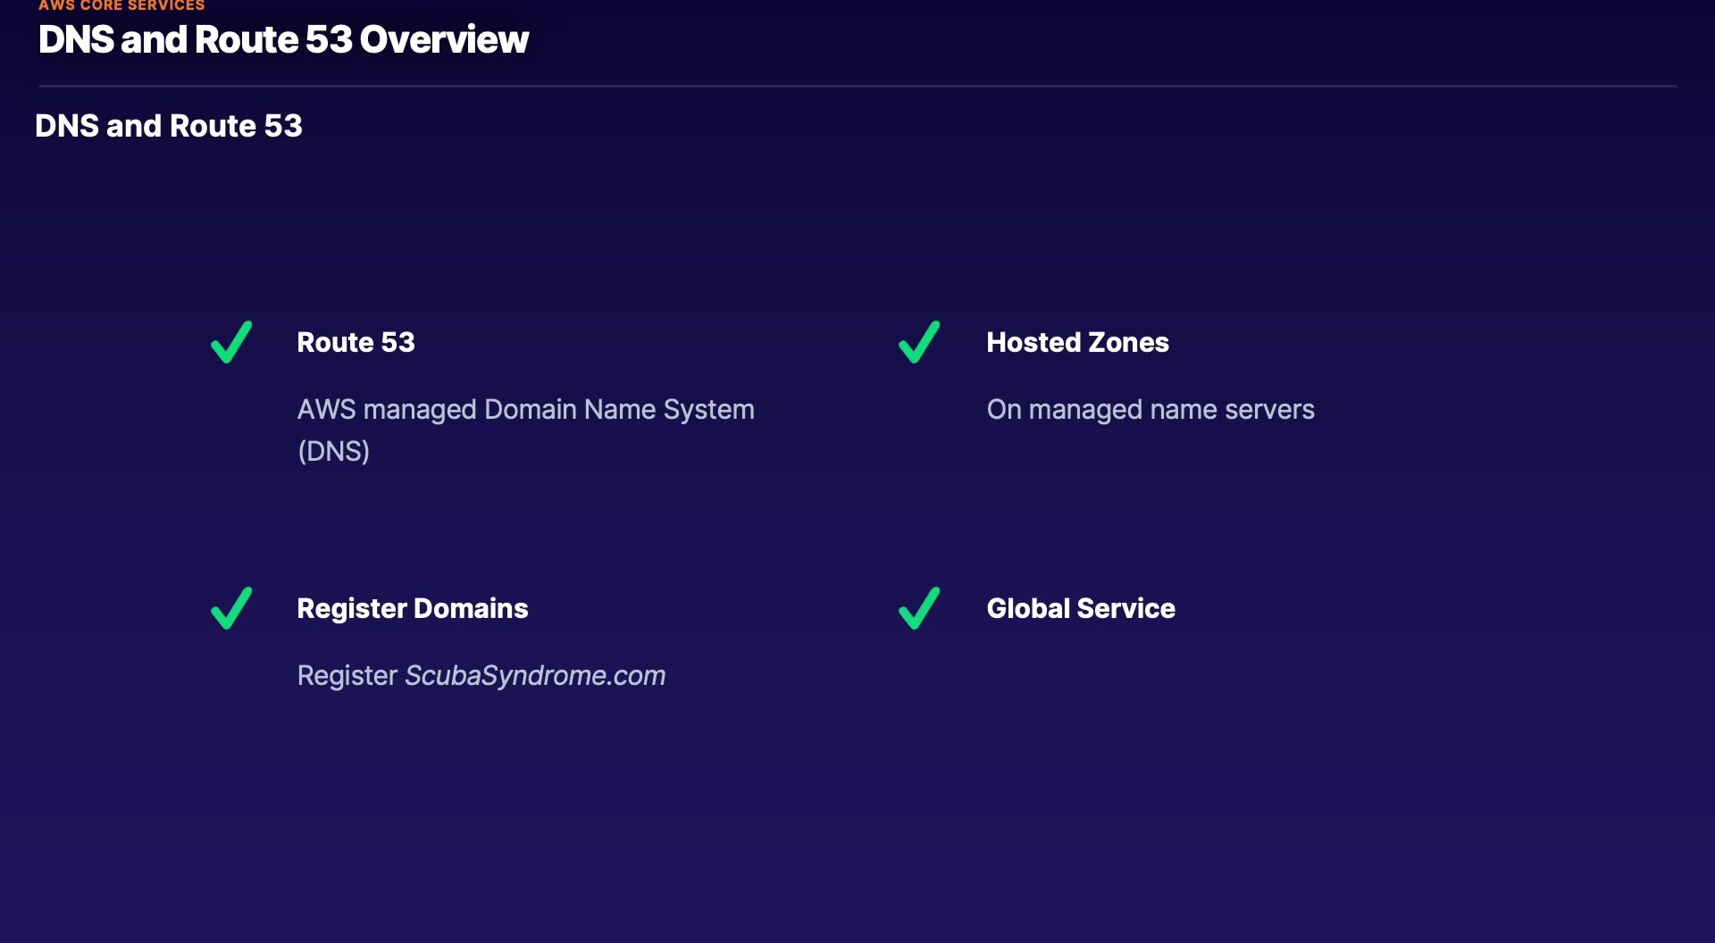Click the 'DNS and Route 53' section subtitle

click(168, 126)
